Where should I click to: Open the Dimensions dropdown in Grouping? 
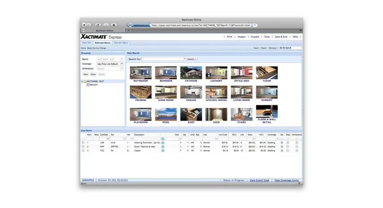122,69
